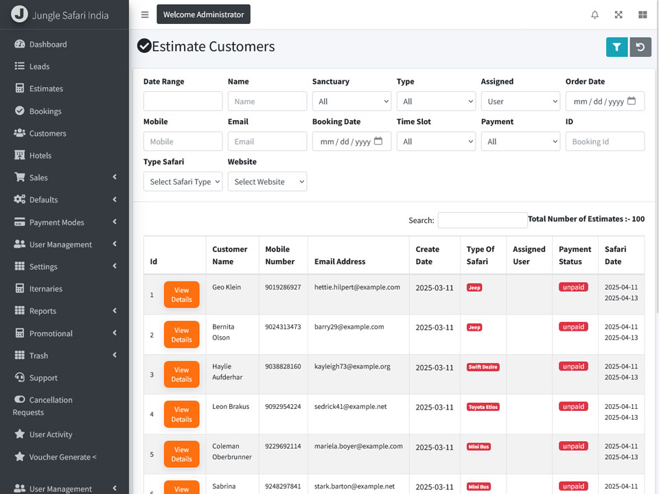
Task: Navigate to Bookings in sidebar
Action: pos(65,111)
